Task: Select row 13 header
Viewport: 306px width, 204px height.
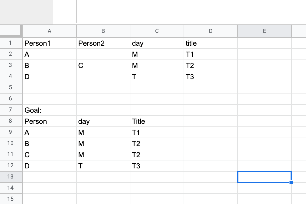Action: 11,177
